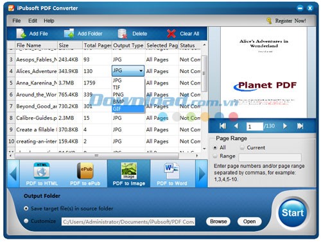321x242 pixels.
Task: Select the PDF to Image conversion icon
Action: (x=129, y=171)
